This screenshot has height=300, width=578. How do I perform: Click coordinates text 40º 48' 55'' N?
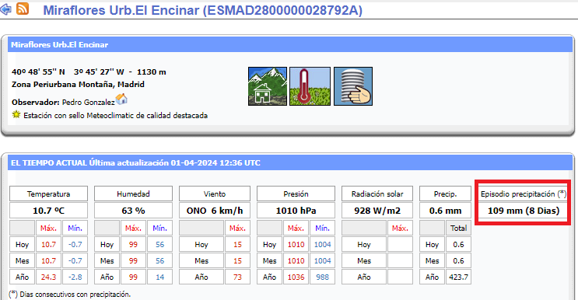point(38,72)
